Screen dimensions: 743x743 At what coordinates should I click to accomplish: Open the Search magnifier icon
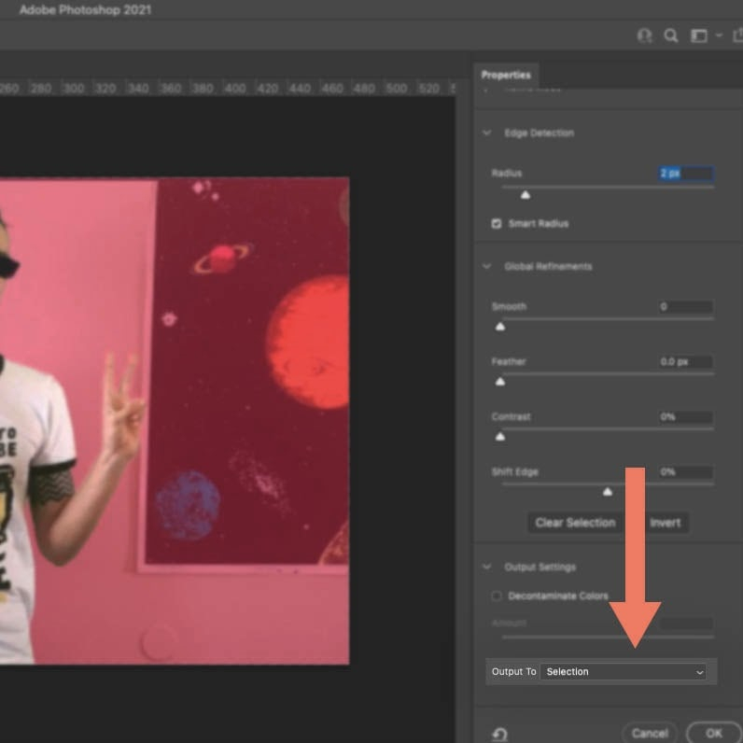[x=670, y=35]
